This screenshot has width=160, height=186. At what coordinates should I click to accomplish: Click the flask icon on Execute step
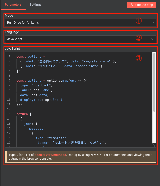(132, 5)
